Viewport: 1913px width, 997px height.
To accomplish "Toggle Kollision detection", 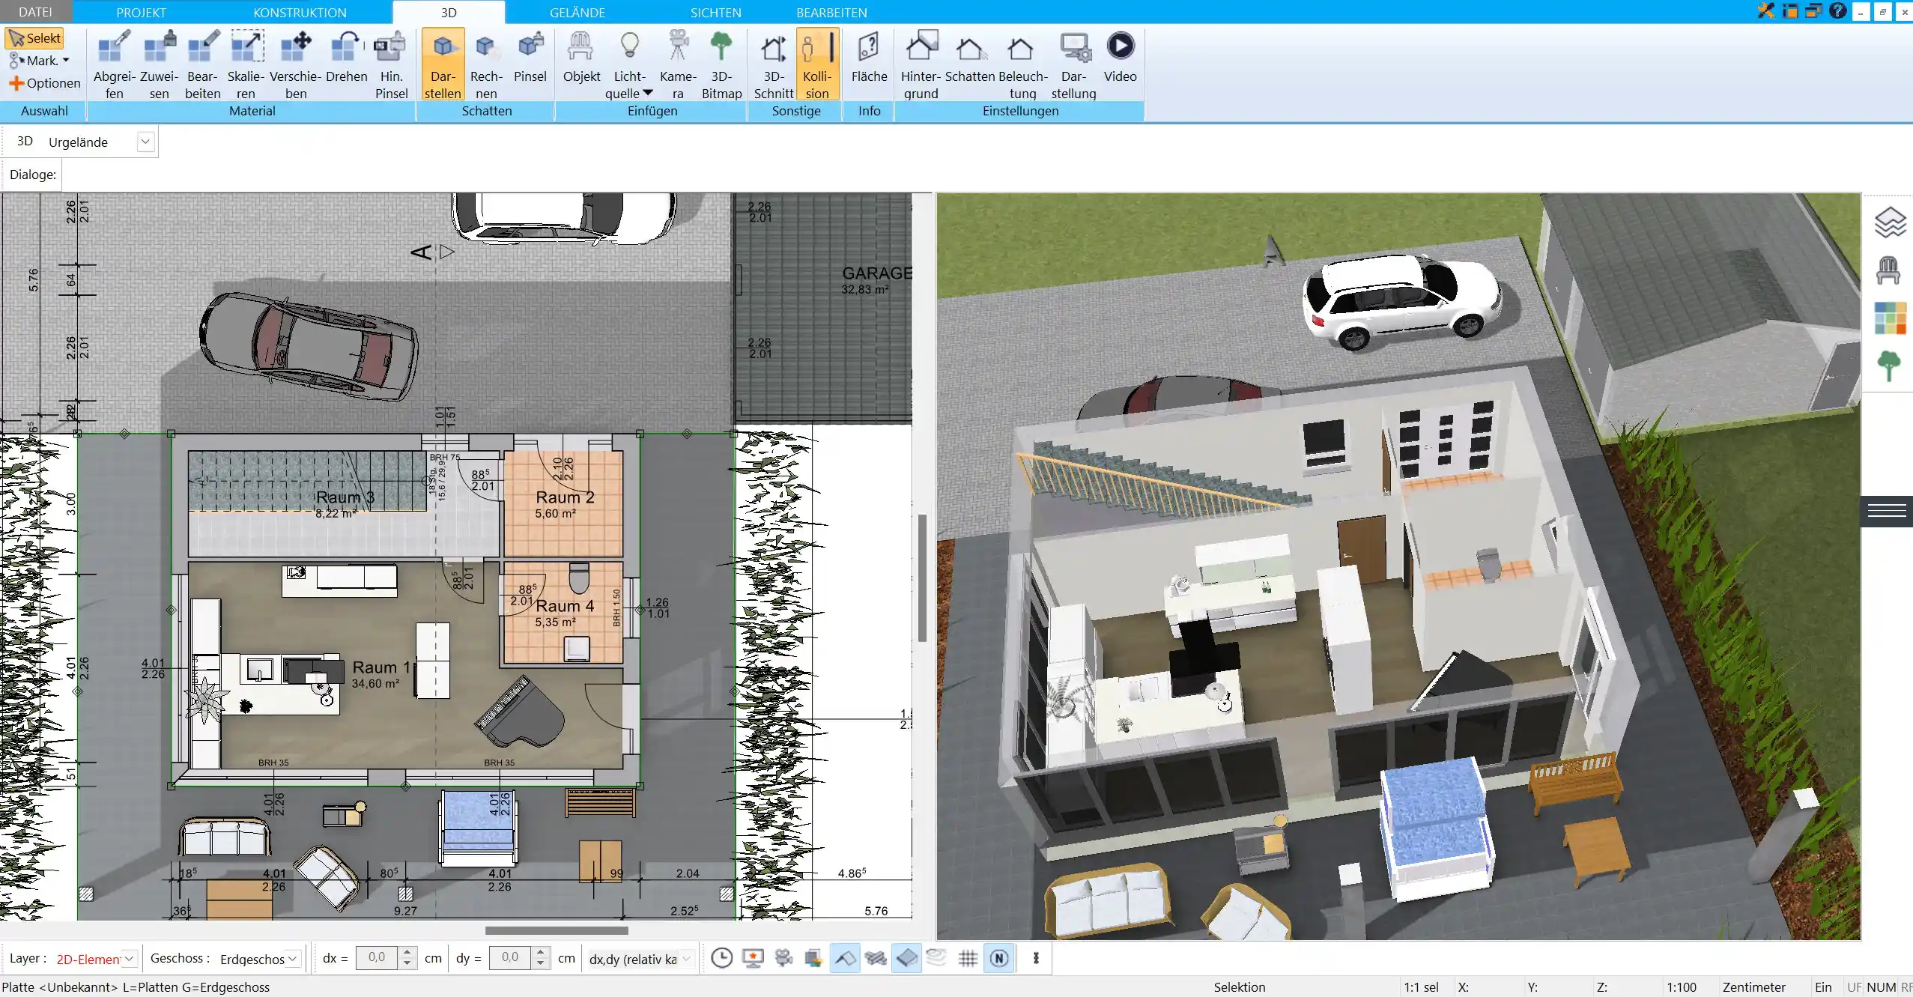I will pyautogui.click(x=817, y=64).
